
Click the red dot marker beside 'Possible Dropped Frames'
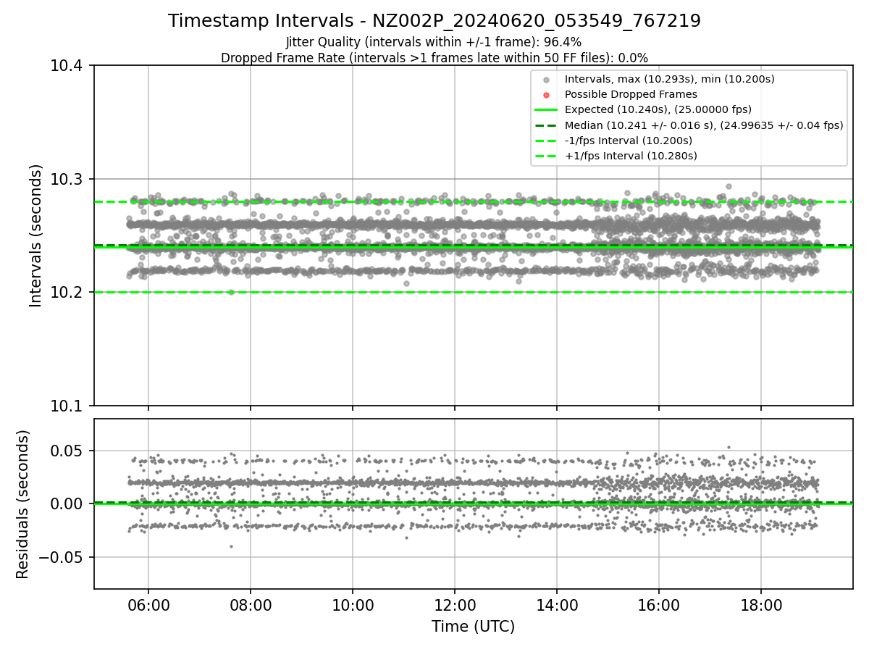coord(547,94)
